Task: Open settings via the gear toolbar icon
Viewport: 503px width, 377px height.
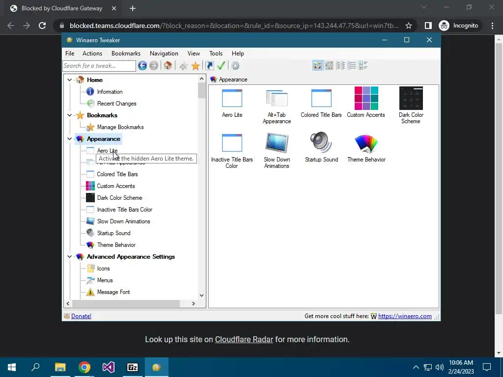Action: pos(235,66)
